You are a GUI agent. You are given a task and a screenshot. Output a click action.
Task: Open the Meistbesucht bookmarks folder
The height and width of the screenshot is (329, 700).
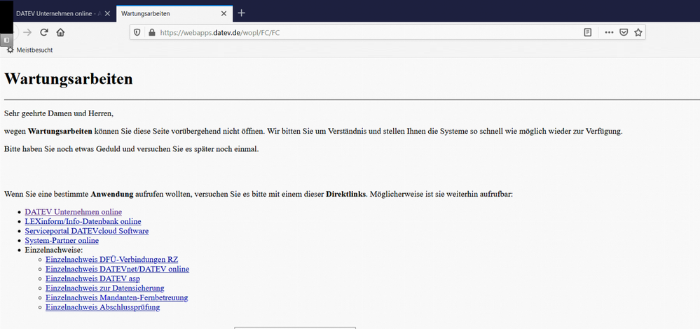(29, 50)
